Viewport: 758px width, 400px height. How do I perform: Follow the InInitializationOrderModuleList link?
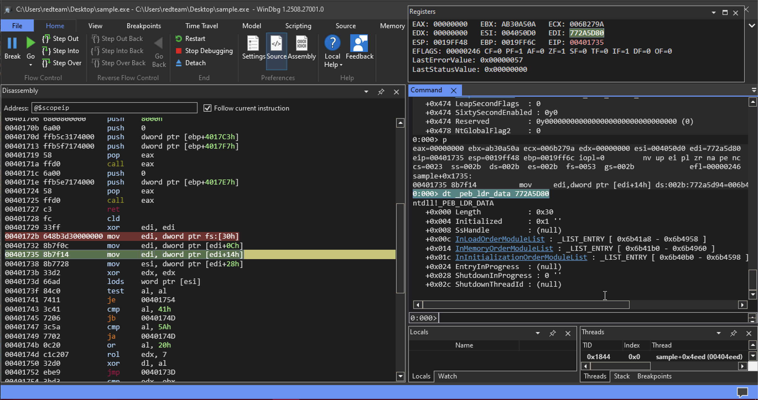521,257
